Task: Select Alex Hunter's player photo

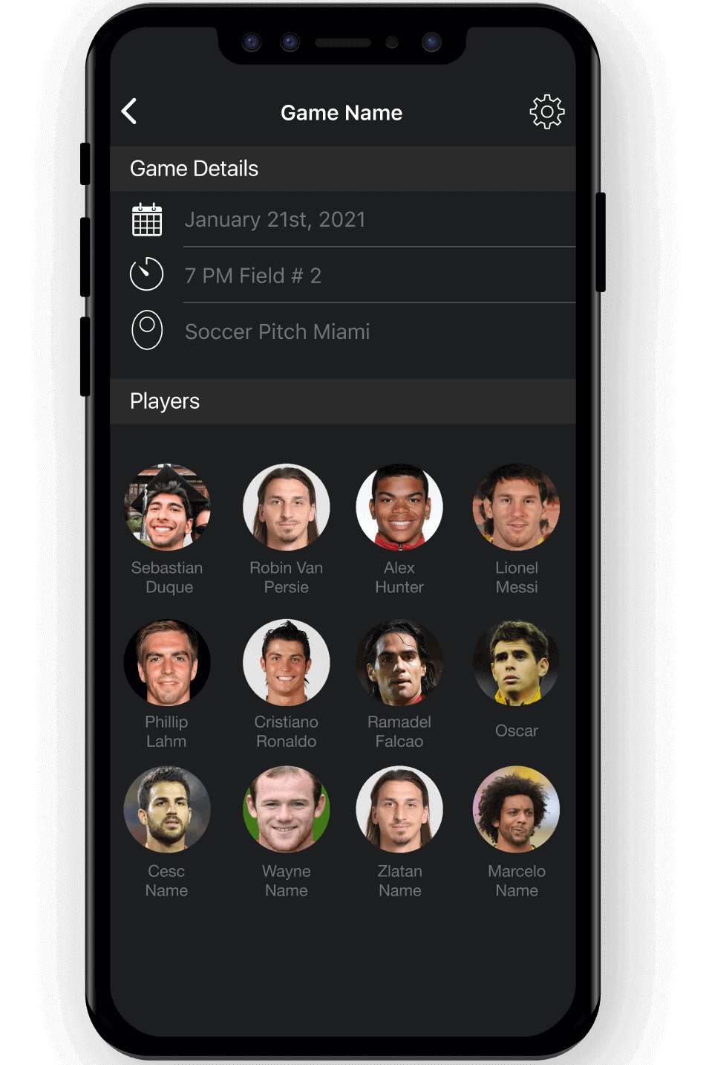Action: pyautogui.click(x=399, y=507)
